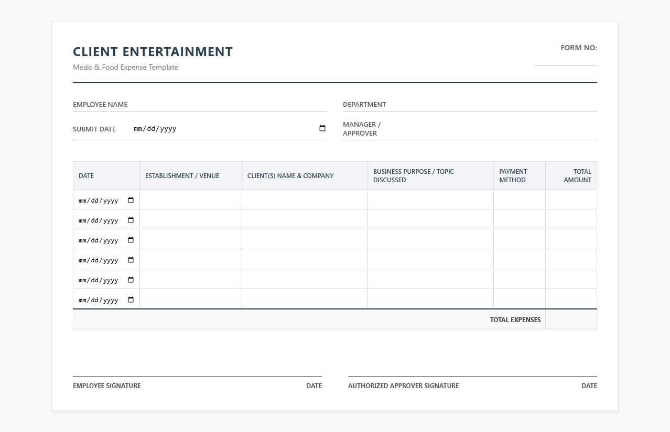This screenshot has height=432, width=670.
Task: Click the Submit Date label
Action: 94,129
